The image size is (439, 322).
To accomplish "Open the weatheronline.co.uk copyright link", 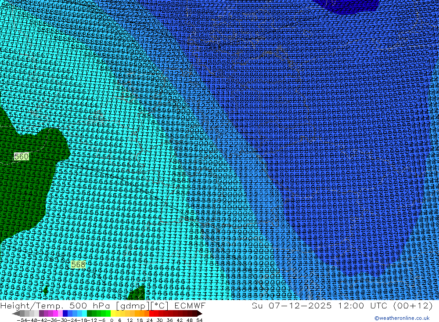I will click(402, 318).
